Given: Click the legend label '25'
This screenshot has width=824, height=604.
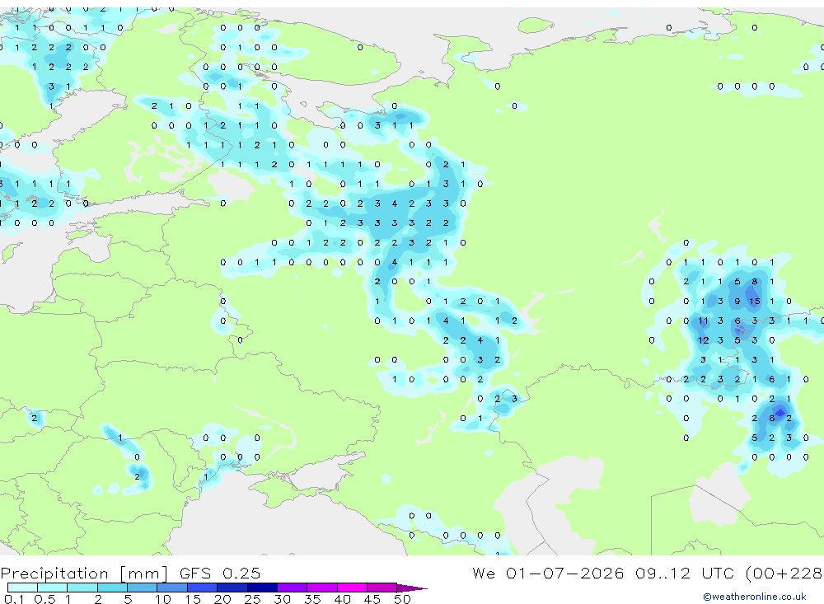Looking at the screenshot, I should [x=252, y=599].
